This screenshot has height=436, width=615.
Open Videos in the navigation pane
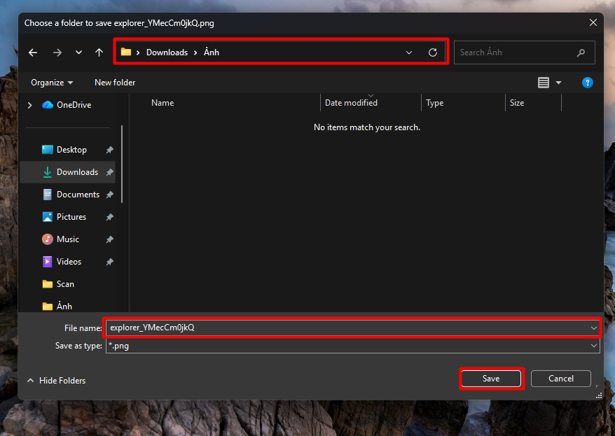pyautogui.click(x=62, y=261)
